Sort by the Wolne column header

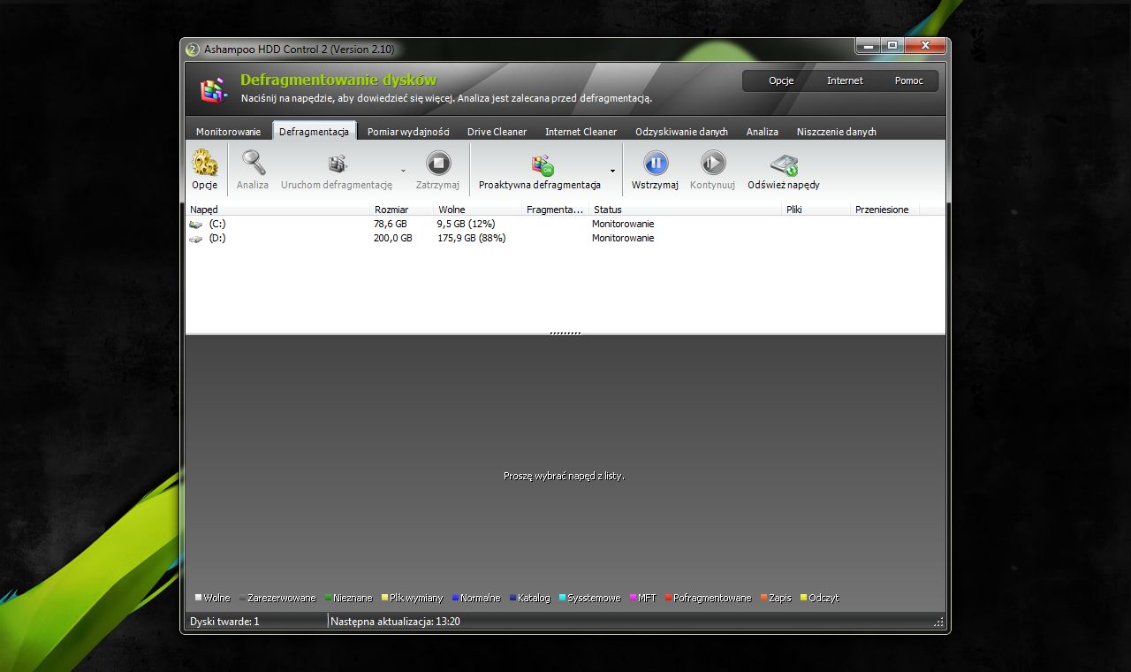(478, 210)
